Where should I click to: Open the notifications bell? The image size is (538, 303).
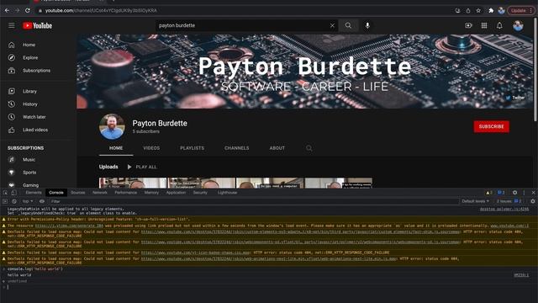[499, 25]
